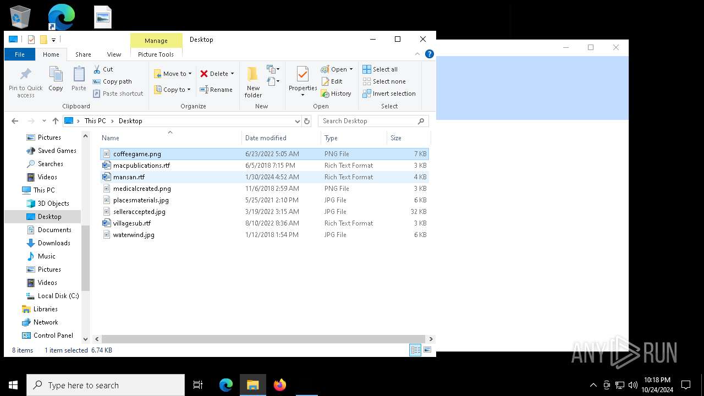Open the File menu
704x396 pixels.
pos(19,54)
